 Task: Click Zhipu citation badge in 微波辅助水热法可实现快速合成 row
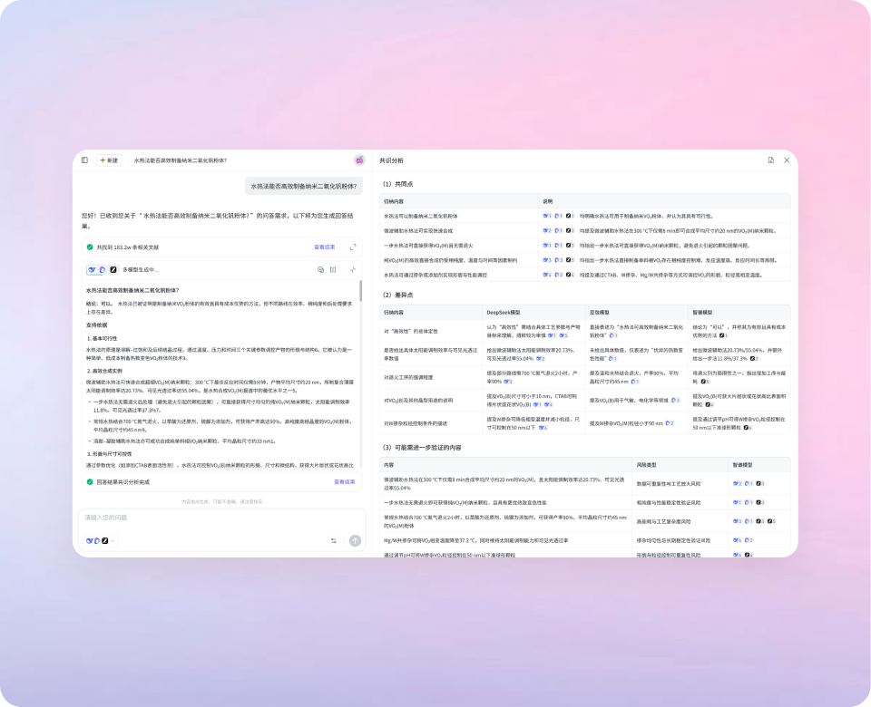point(570,230)
